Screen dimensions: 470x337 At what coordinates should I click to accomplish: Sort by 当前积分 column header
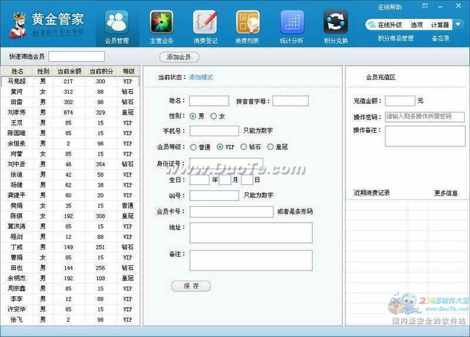point(101,71)
